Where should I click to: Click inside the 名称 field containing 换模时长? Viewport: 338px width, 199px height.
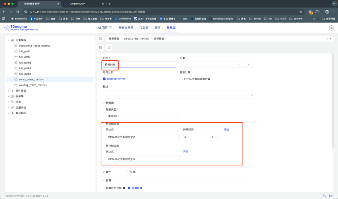click(139, 65)
